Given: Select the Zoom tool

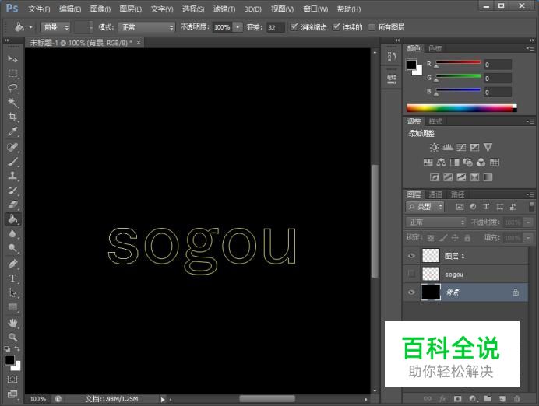Looking at the screenshot, I should [12, 337].
